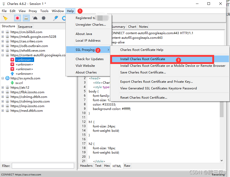Click the pen compose tool icon
Screen dimensions: 230x177
tap(56, 18)
